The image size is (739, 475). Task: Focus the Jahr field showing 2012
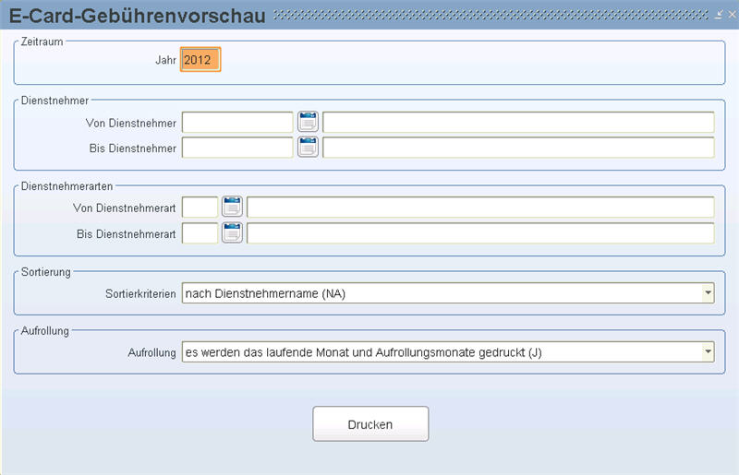pyautogui.click(x=200, y=60)
